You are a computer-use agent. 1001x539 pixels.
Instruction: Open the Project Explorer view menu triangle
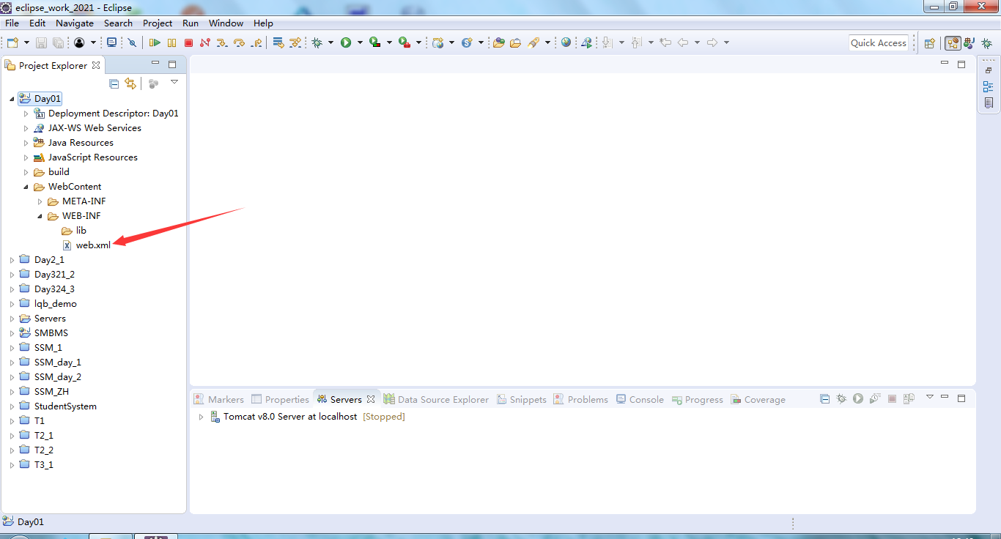[174, 82]
